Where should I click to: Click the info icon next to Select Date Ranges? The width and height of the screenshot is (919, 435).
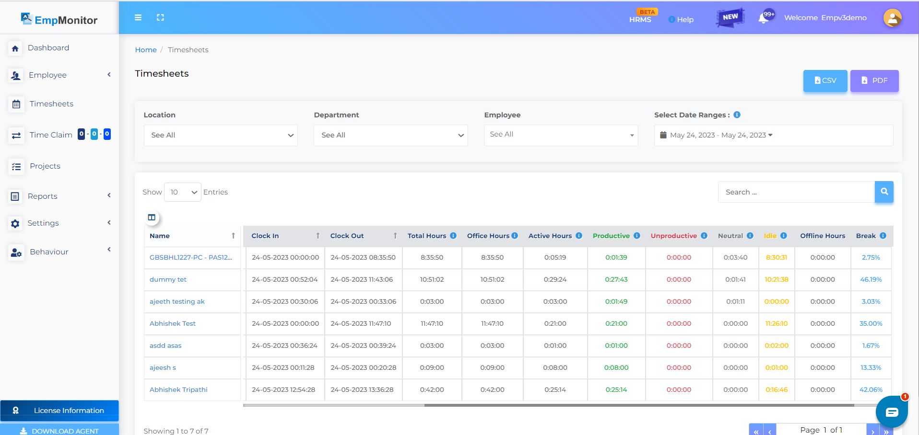pyautogui.click(x=737, y=115)
